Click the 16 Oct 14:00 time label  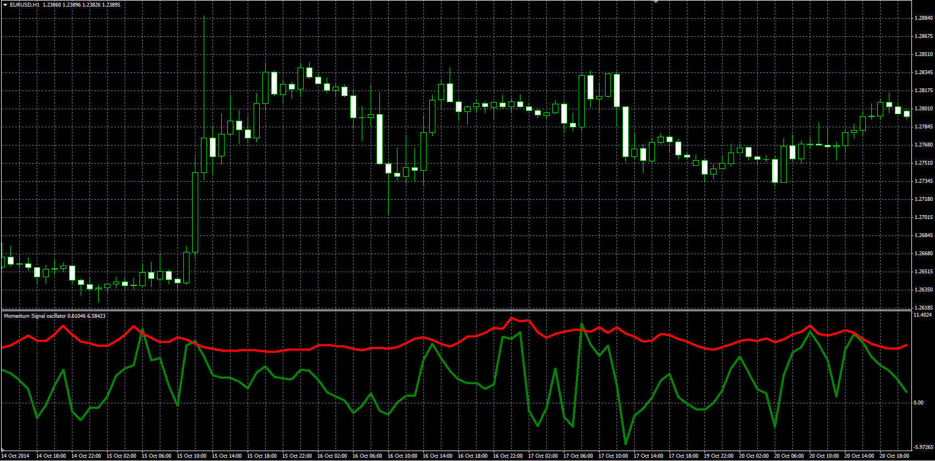(x=438, y=456)
